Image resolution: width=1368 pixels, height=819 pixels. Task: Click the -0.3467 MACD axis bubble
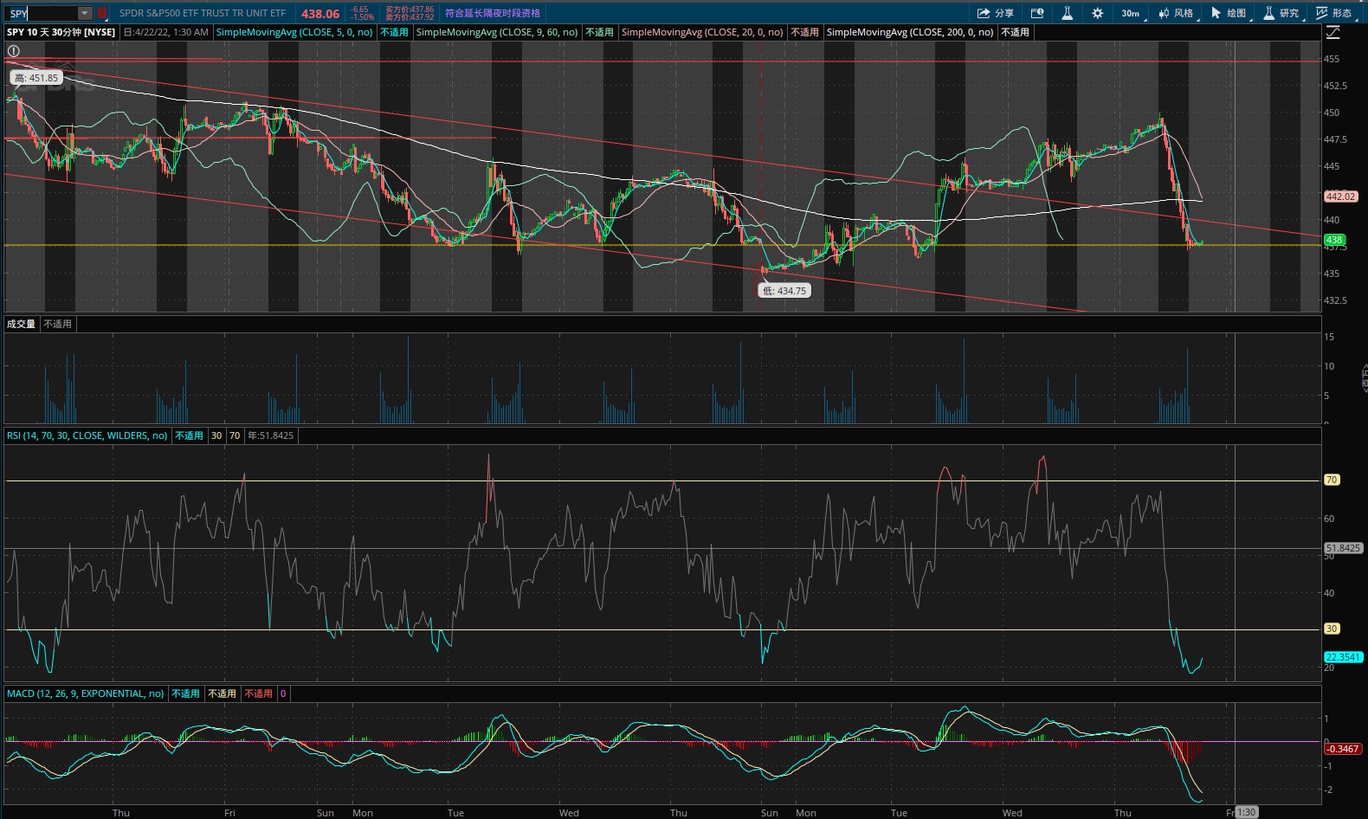(1343, 749)
